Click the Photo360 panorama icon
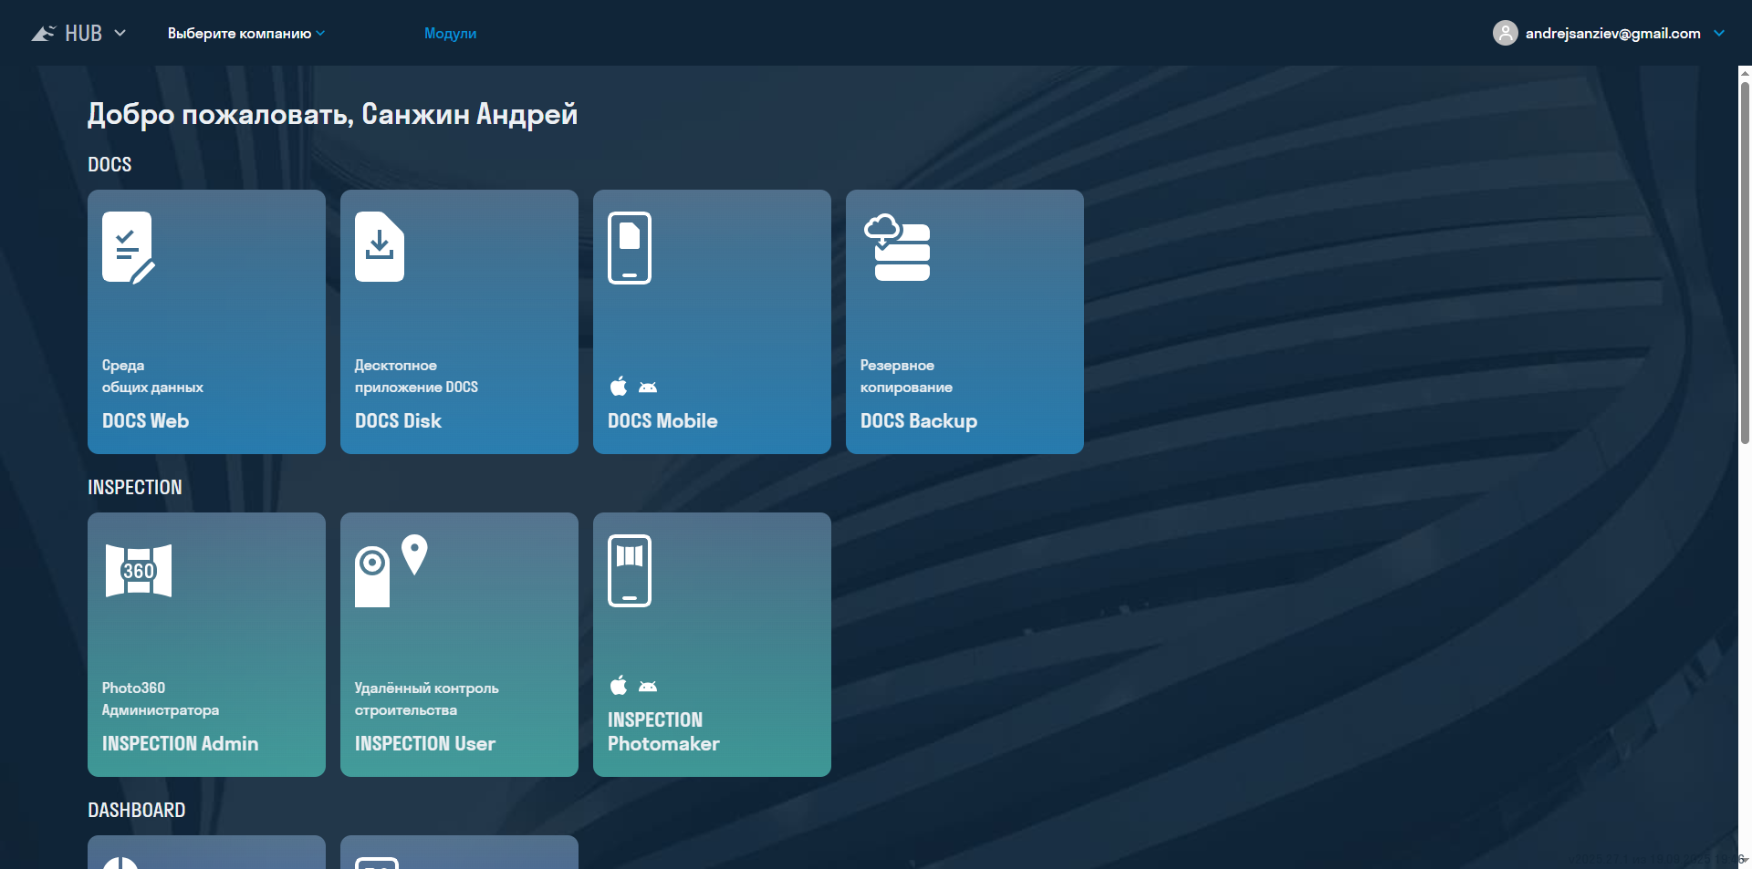1752x869 pixels. point(139,571)
